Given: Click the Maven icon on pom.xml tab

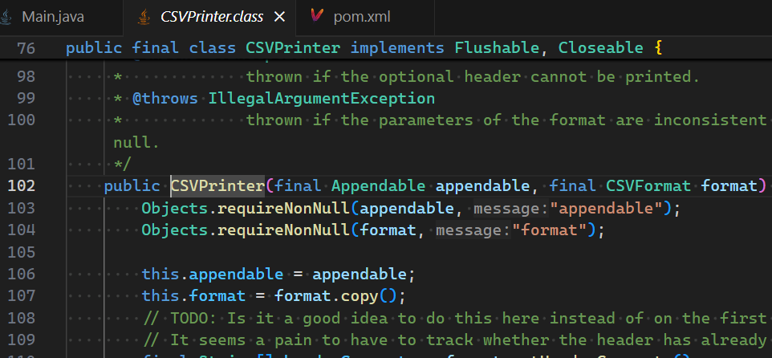Looking at the screenshot, I should pyautogui.click(x=316, y=17).
